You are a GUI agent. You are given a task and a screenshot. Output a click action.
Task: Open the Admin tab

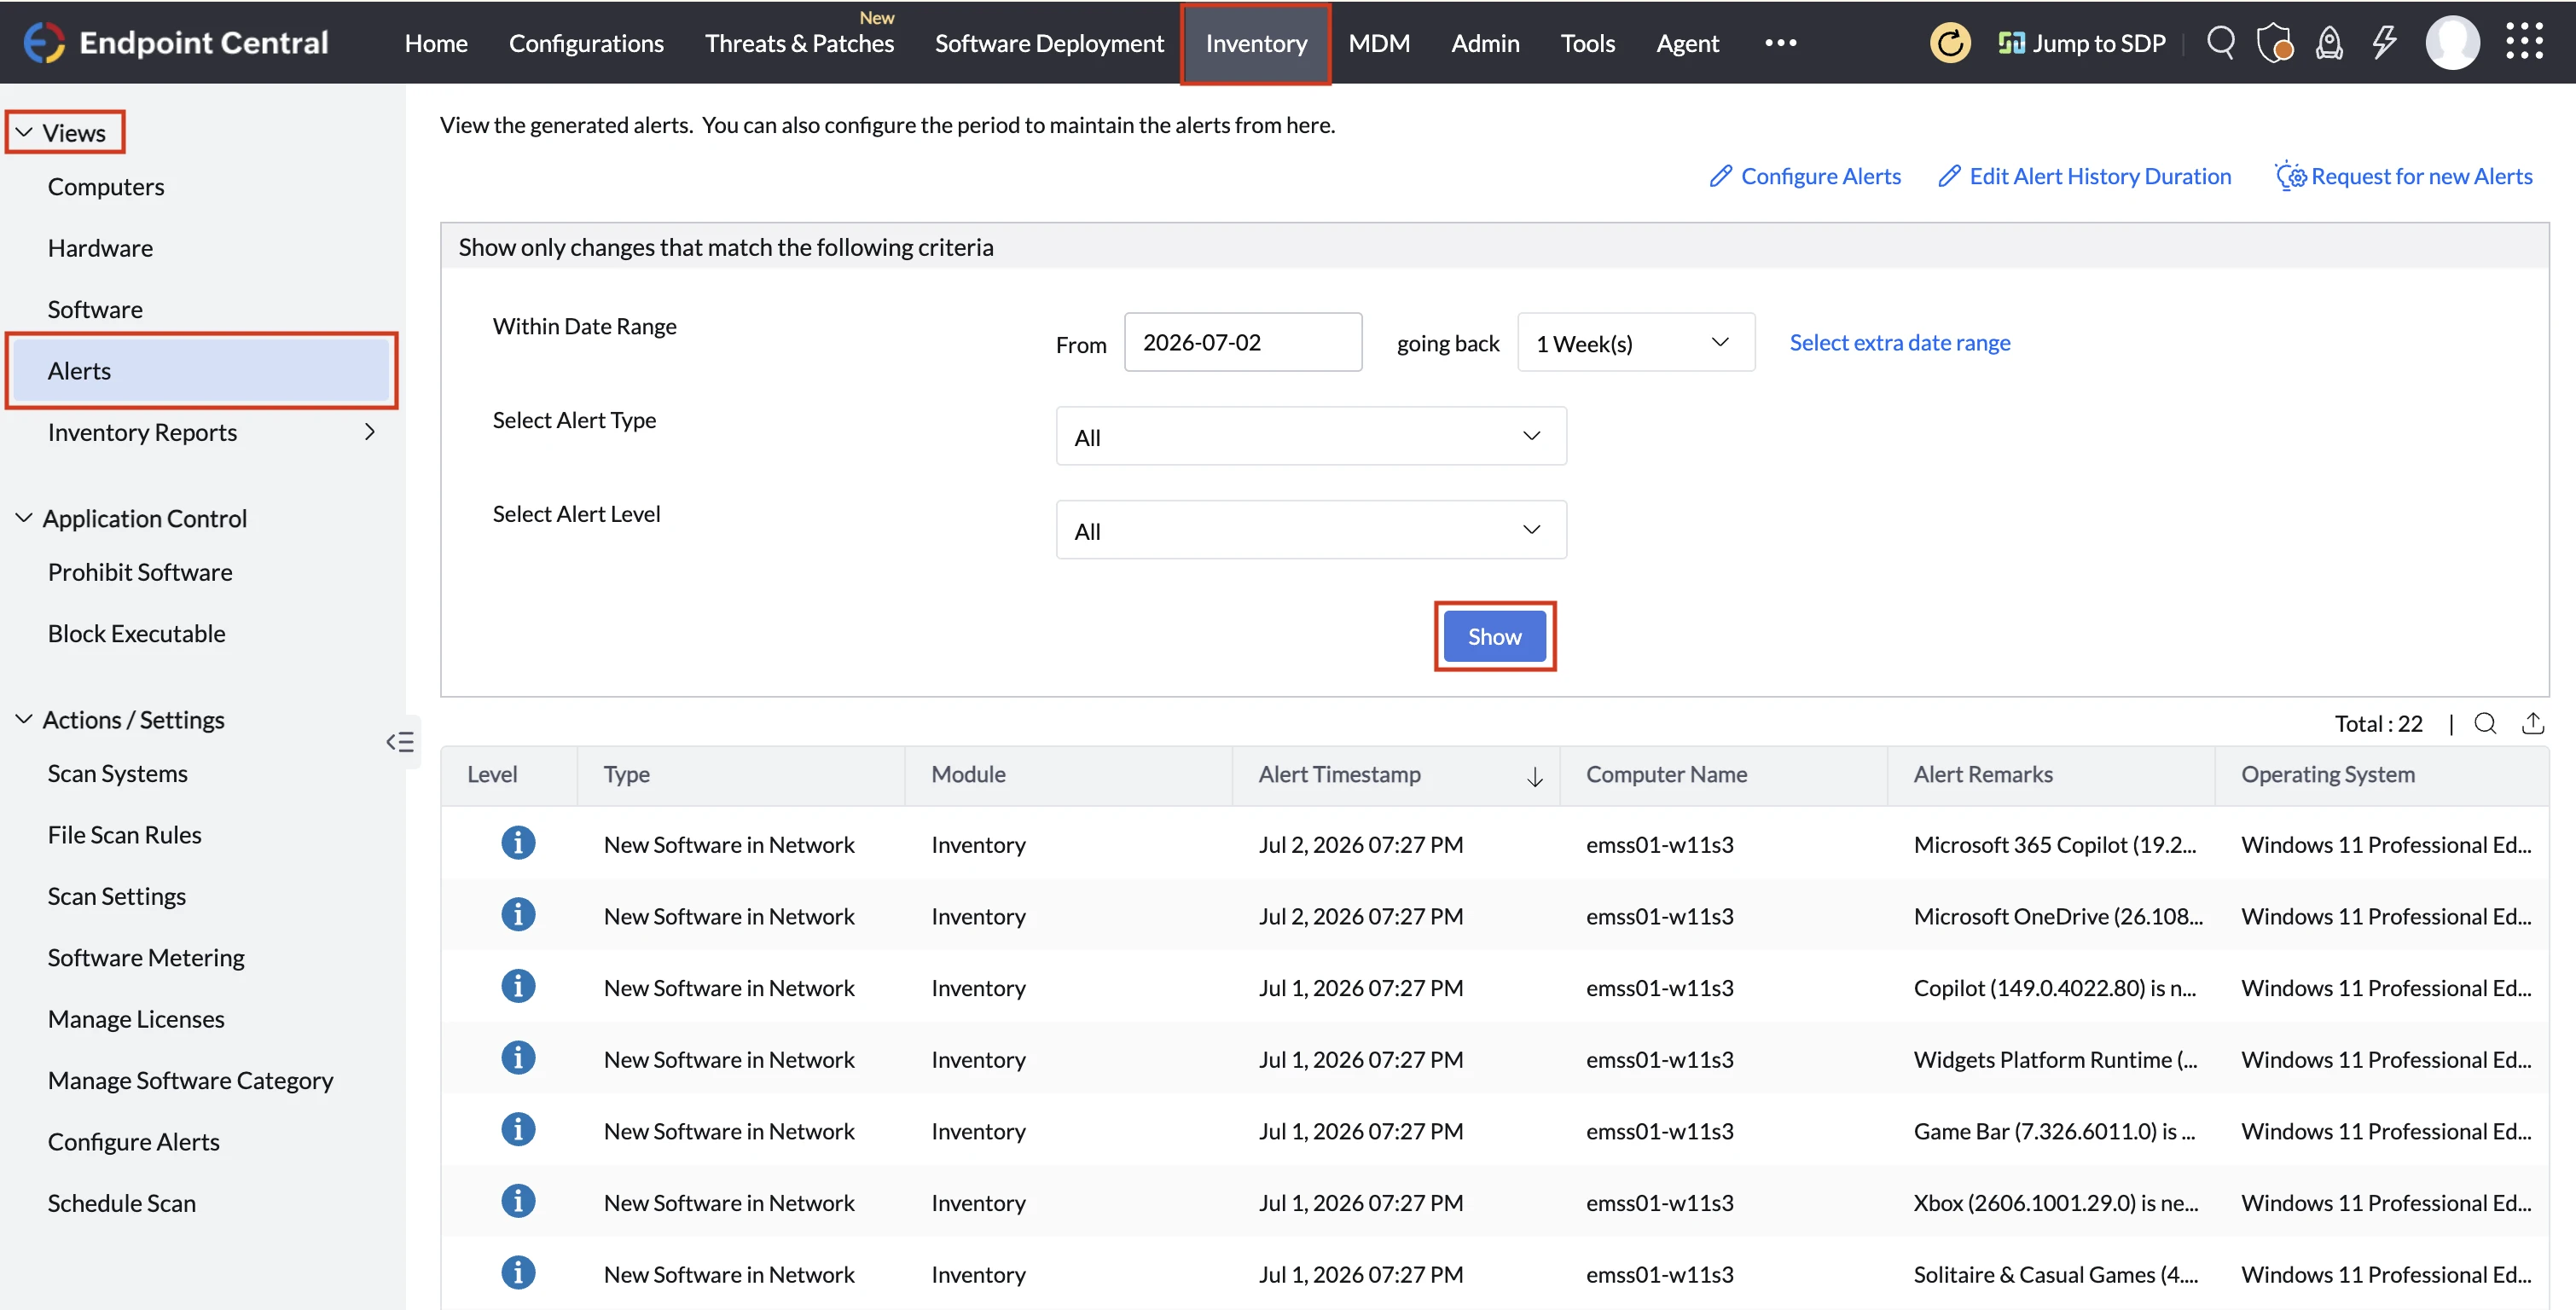point(1485,43)
